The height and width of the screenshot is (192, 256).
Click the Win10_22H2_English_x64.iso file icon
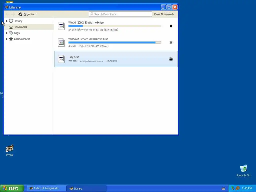(61, 26)
